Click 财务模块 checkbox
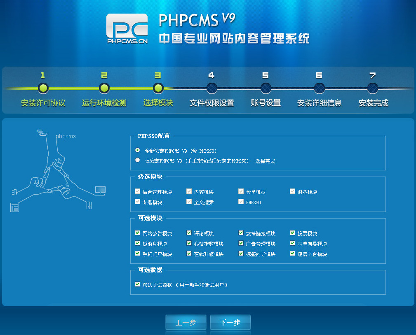The image size is (416, 335). pos(292,191)
